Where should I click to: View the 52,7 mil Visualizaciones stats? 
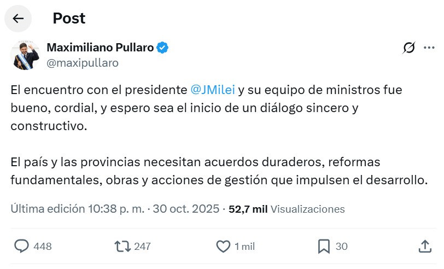pos(287,209)
